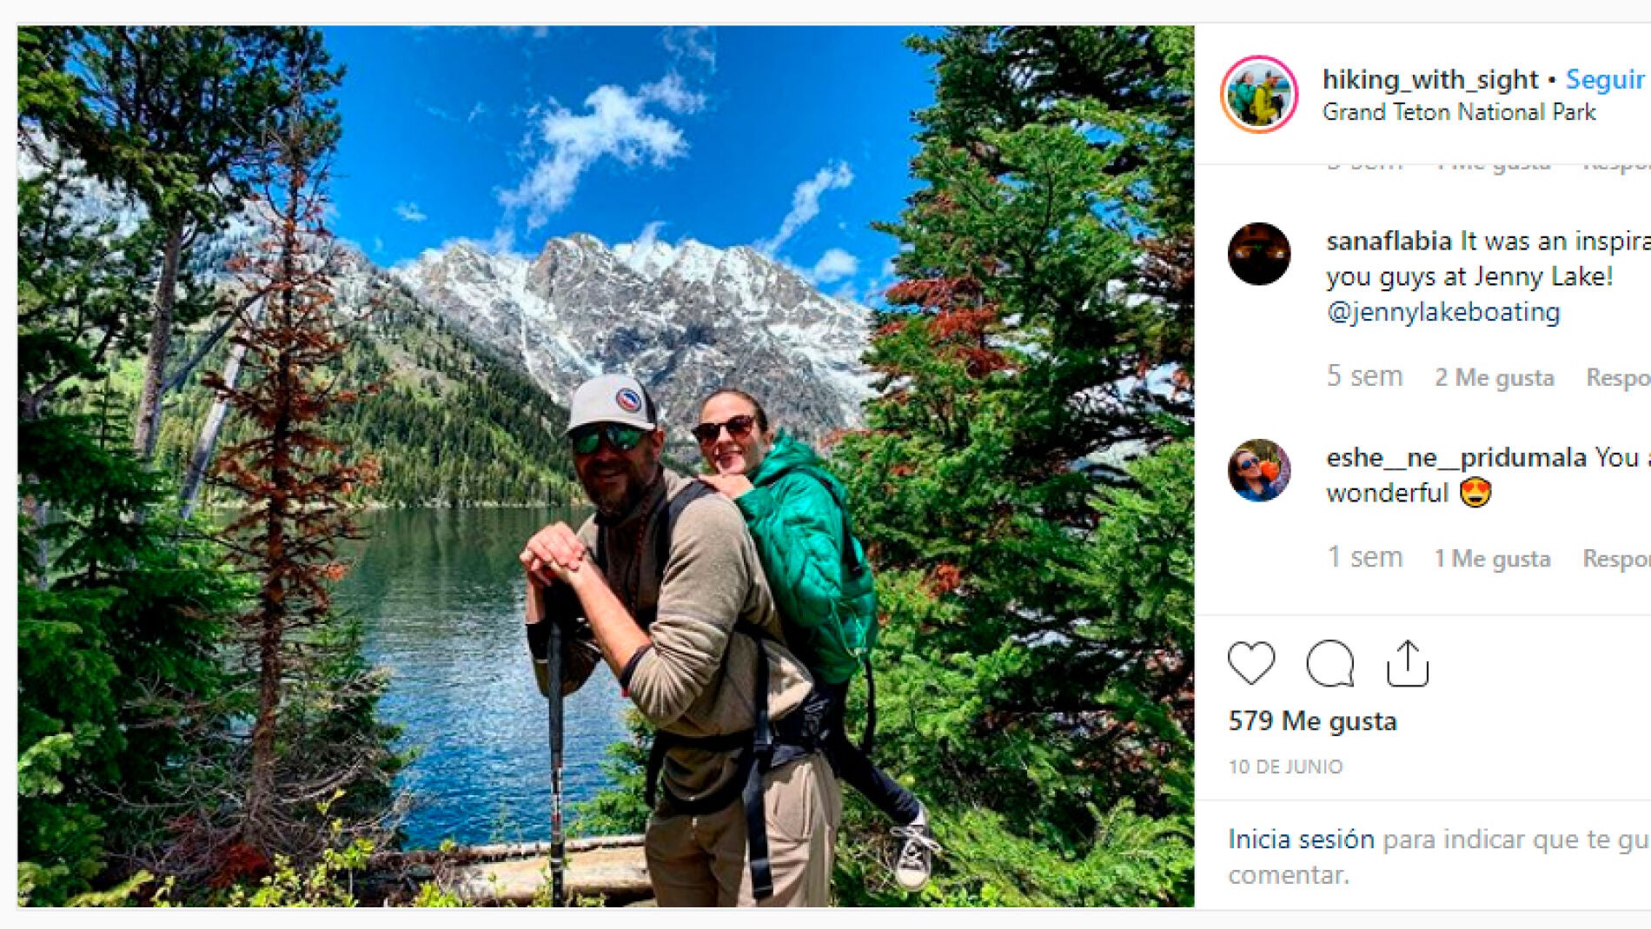
Task: Click the couple's hiking photo
Action: [606, 466]
